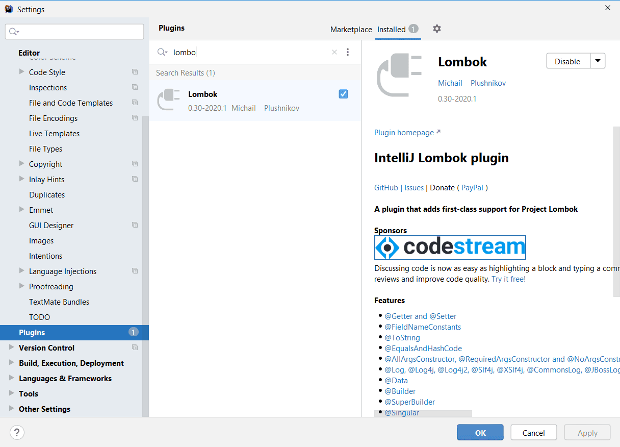The height and width of the screenshot is (447, 620).
Task: Click the magnifier icon in plugin search
Action: point(162,52)
